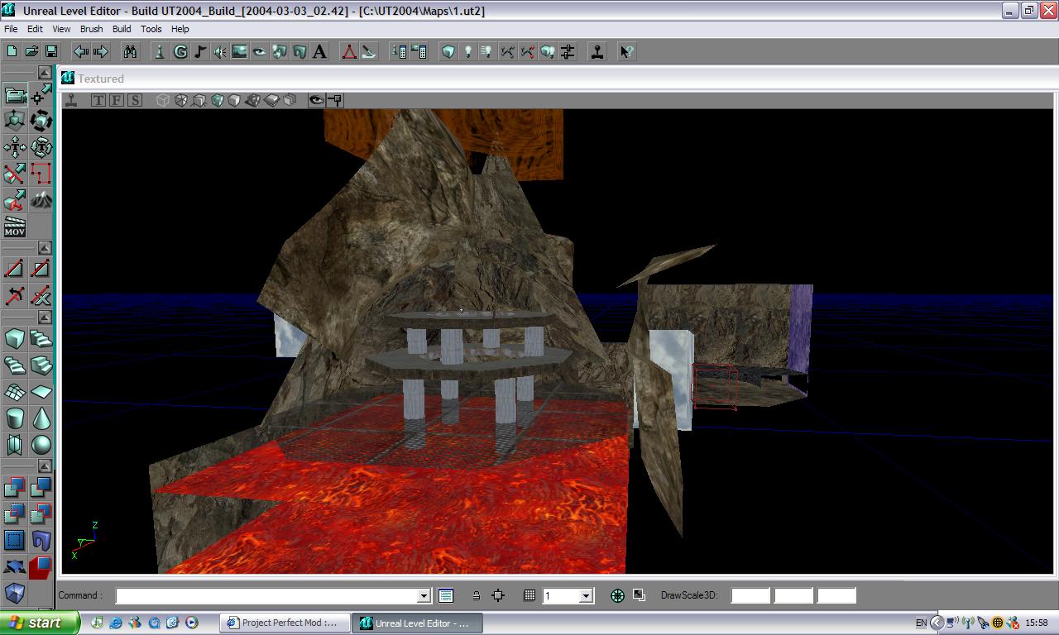Click the Play Map joystick icon
The width and height of the screenshot is (1059, 635).
pyautogui.click(x=597, y=51)
